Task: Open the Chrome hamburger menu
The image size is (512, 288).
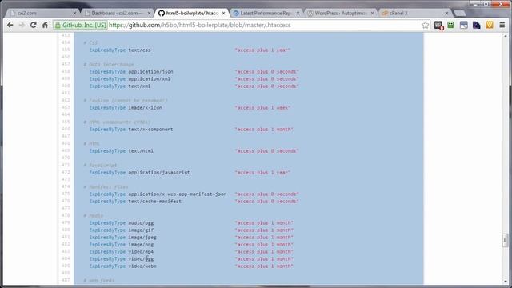Action: pyautogui.click(x=502, y=25)
